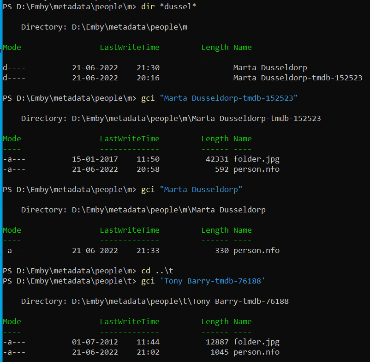The height and width of the screenshot is (362, 370).
Task: Select the Marta Dusseldorp folder dated 21:30
Action: 270,67
